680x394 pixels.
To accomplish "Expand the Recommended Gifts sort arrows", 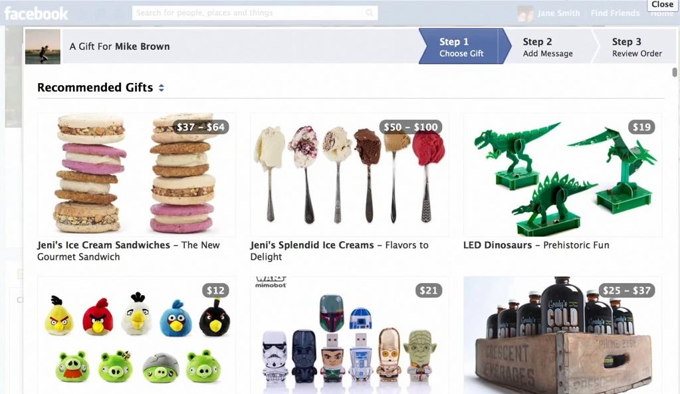I will pos(162,88).
